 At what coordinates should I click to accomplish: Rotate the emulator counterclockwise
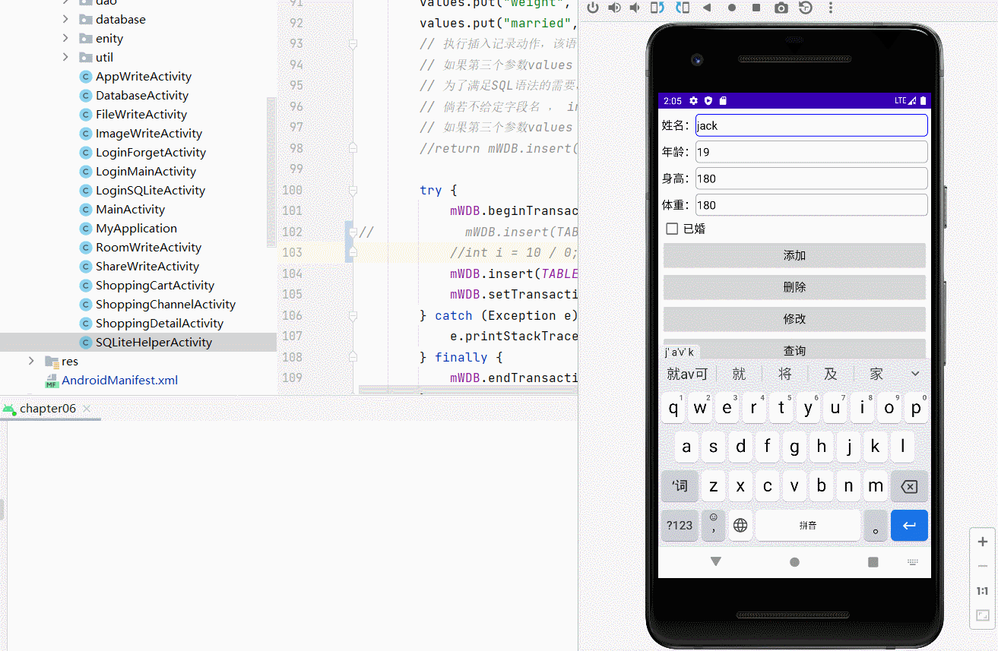click(657, 8)
